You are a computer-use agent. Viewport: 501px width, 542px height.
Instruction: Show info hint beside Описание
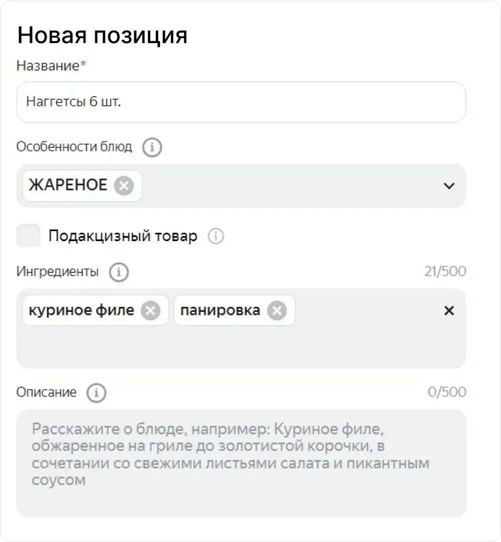[x=96, y=393]
